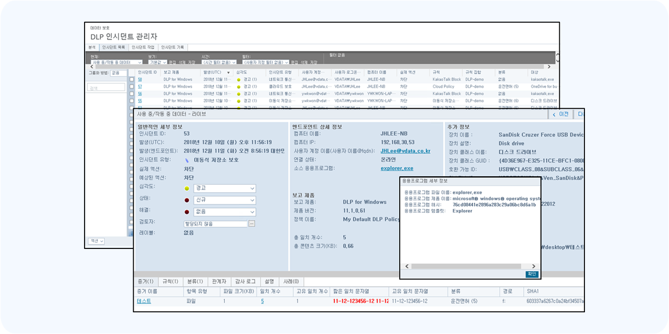669x334 pixels.
Task: Open the 액션 actions dropdown at bottom left
Action: pos(96,241)
